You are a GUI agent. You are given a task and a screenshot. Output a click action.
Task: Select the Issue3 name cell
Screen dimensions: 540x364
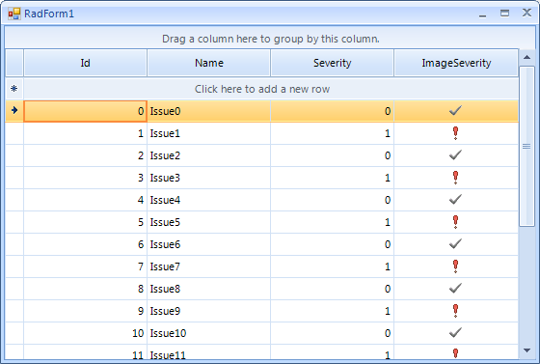[x=208, y=178]
